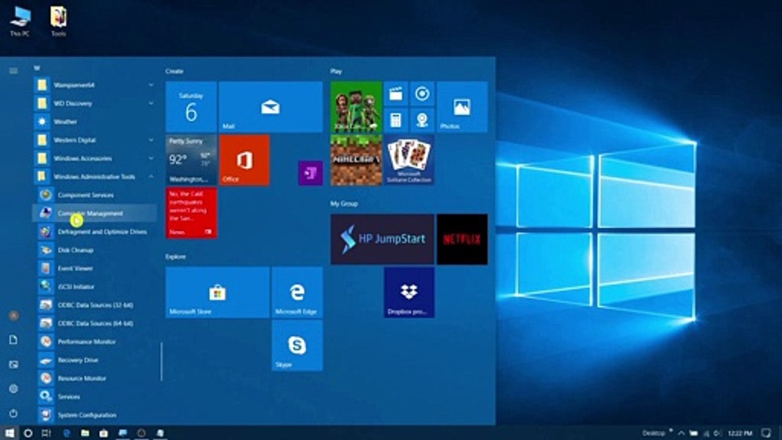Click the Create group heading

174,71
